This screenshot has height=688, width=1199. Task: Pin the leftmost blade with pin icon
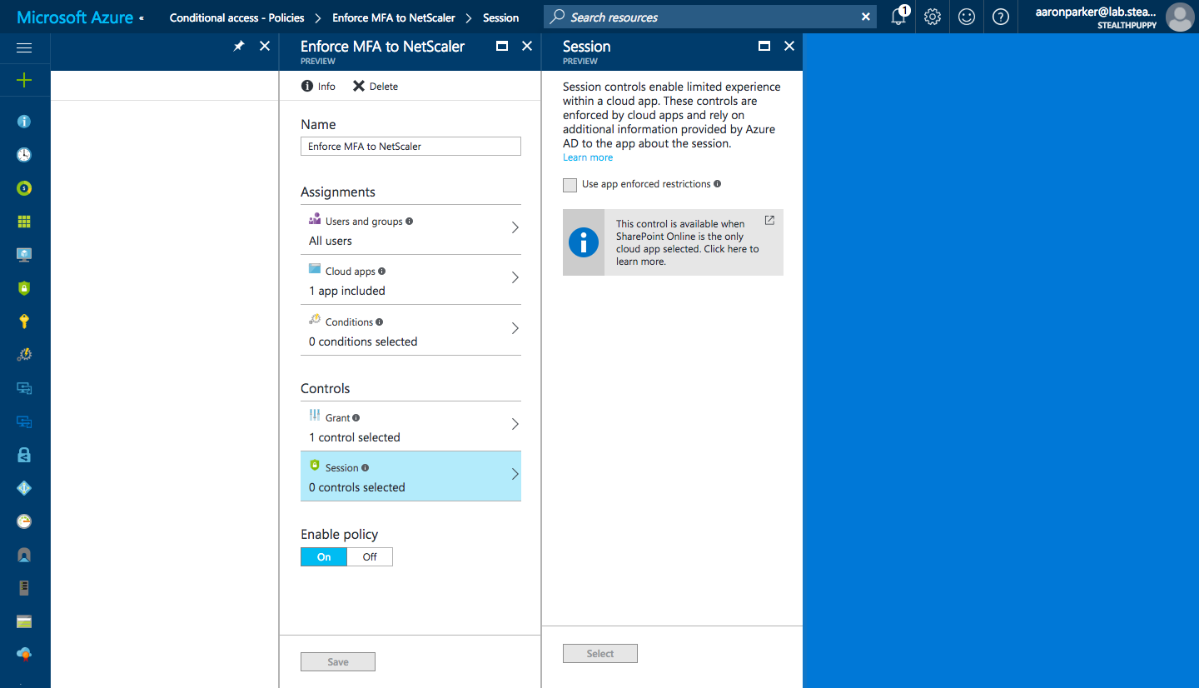coord(239,47)
